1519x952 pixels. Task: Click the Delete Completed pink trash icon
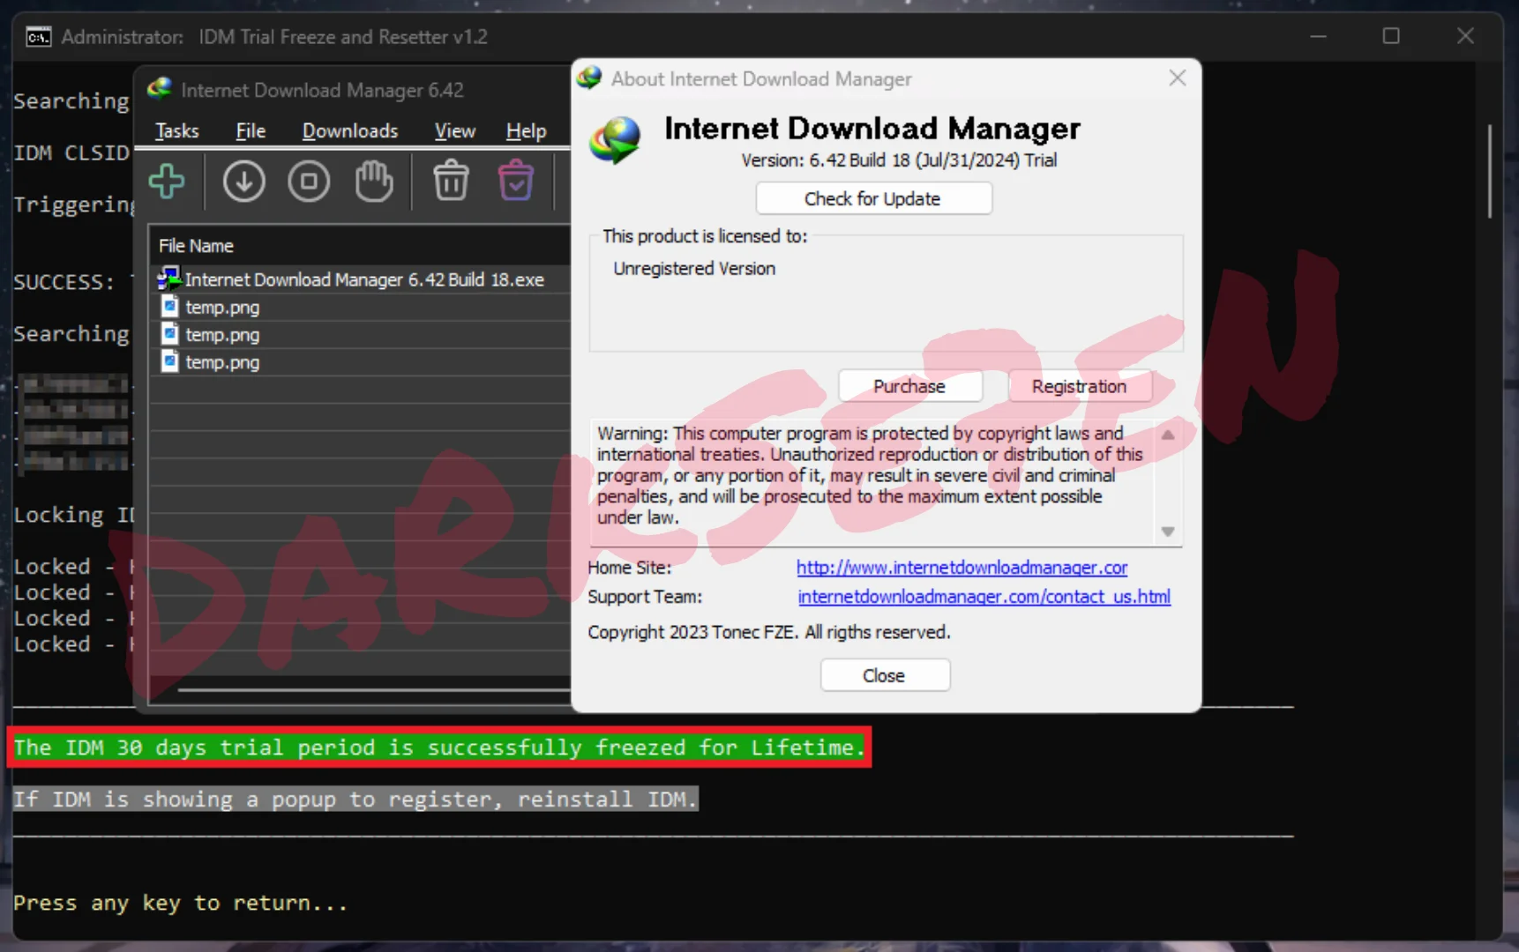[x=516, y=181]
